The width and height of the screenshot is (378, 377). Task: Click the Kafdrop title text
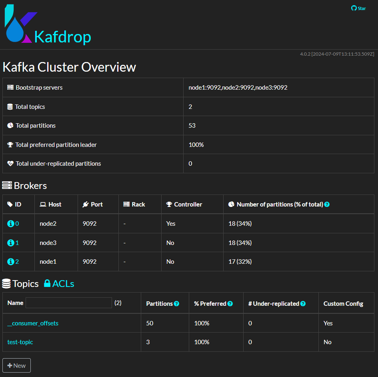(63, 37)
